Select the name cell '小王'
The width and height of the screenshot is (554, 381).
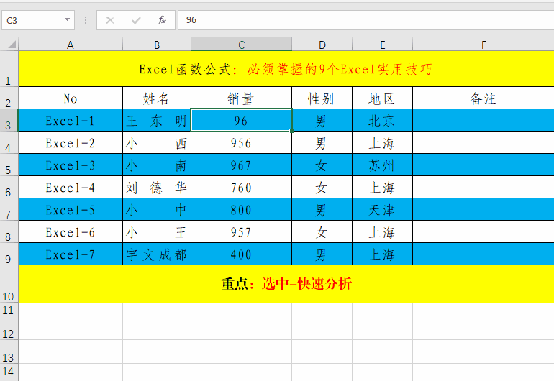(x=157, y=231)
